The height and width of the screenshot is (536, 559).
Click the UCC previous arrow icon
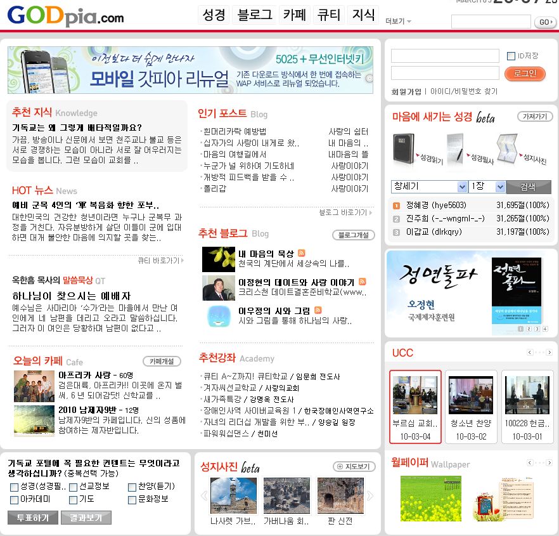click(x=530, y=353)
